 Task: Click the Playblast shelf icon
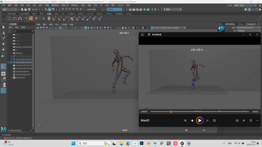pos(9,18)
